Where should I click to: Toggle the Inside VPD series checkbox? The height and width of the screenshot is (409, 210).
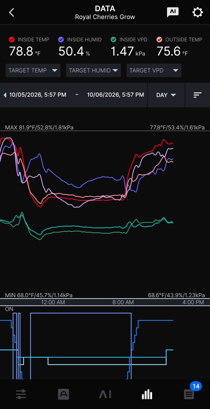point(114,40)
